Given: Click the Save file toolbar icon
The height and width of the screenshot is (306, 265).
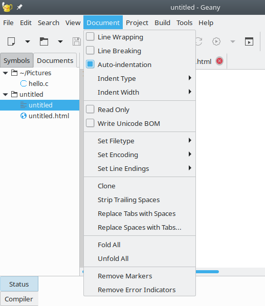Looking at the screenshot, I should 77,41.
